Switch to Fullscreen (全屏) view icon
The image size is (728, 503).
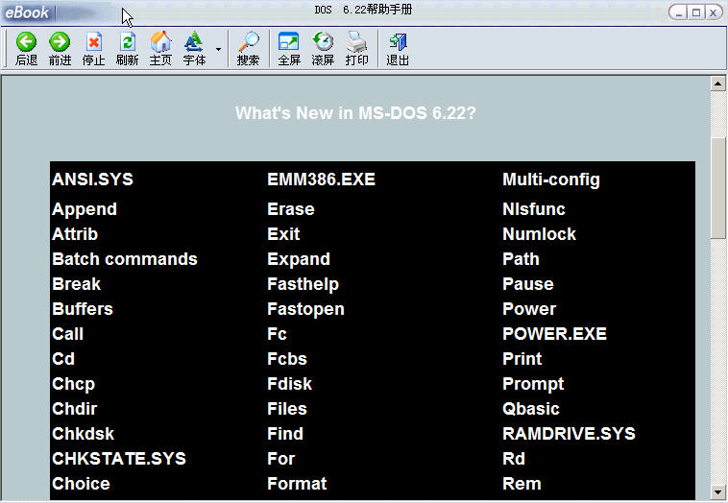pos(289,42)
